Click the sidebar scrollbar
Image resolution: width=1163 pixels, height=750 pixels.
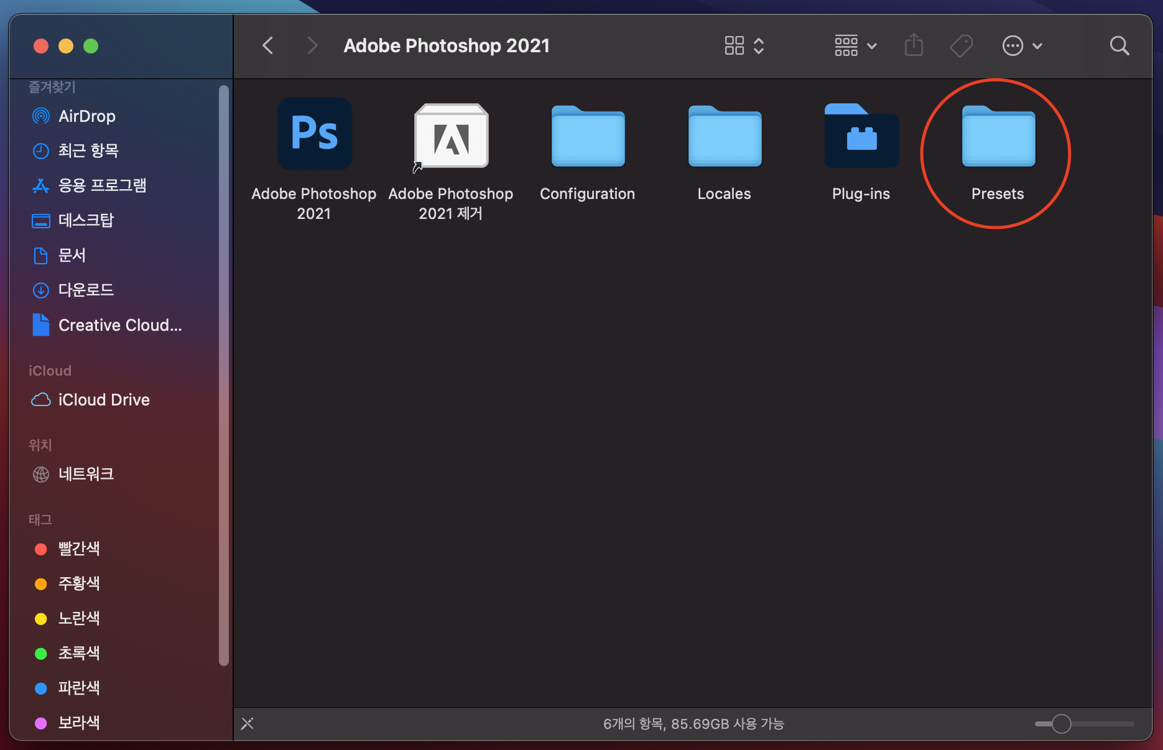(224, 376)
